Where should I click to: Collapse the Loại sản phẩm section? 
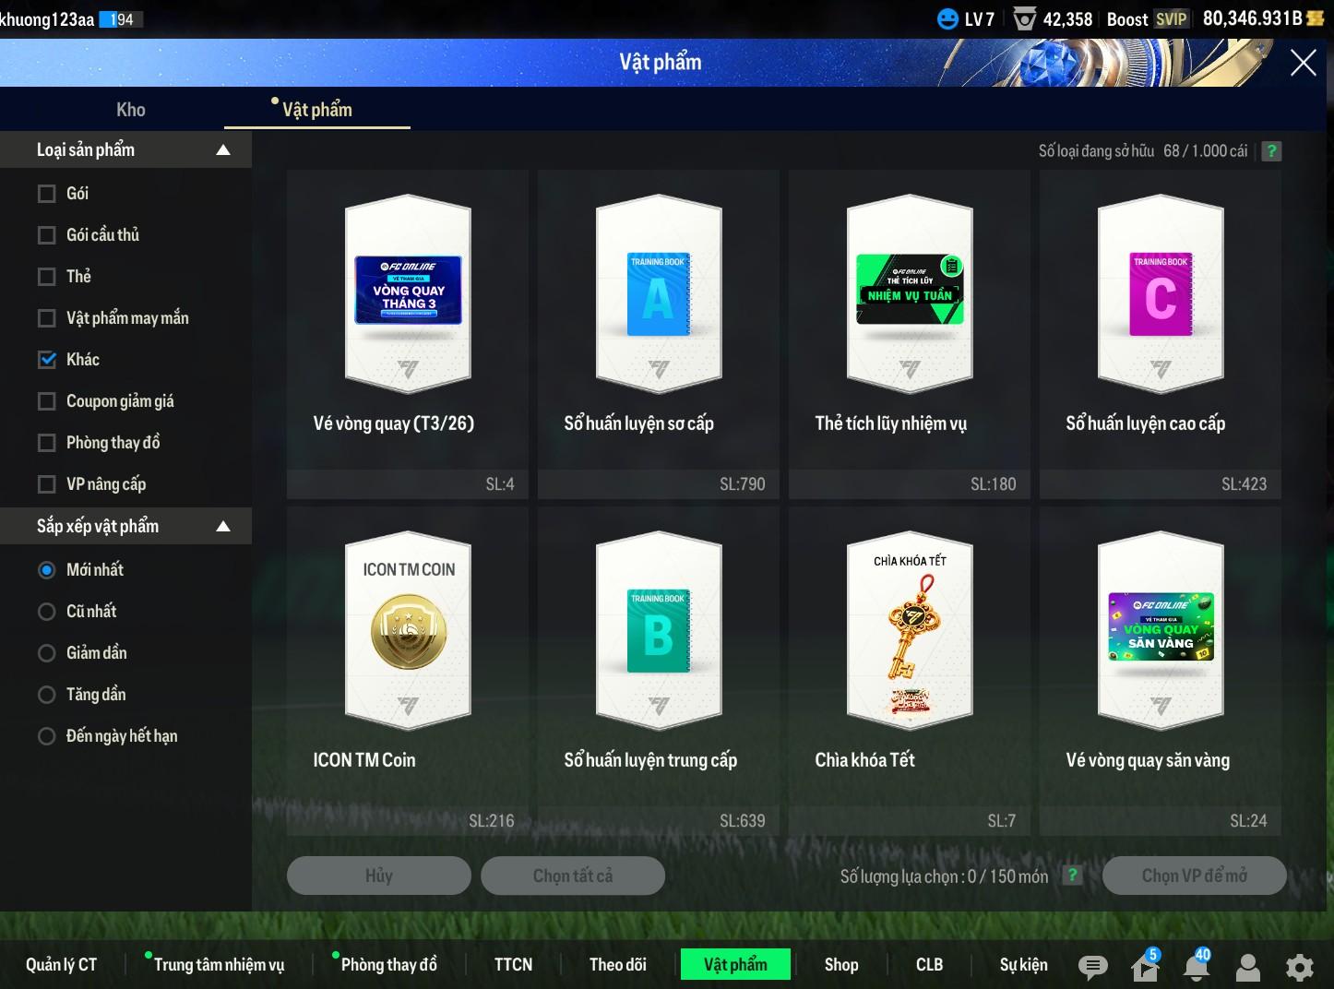(222, 150)
